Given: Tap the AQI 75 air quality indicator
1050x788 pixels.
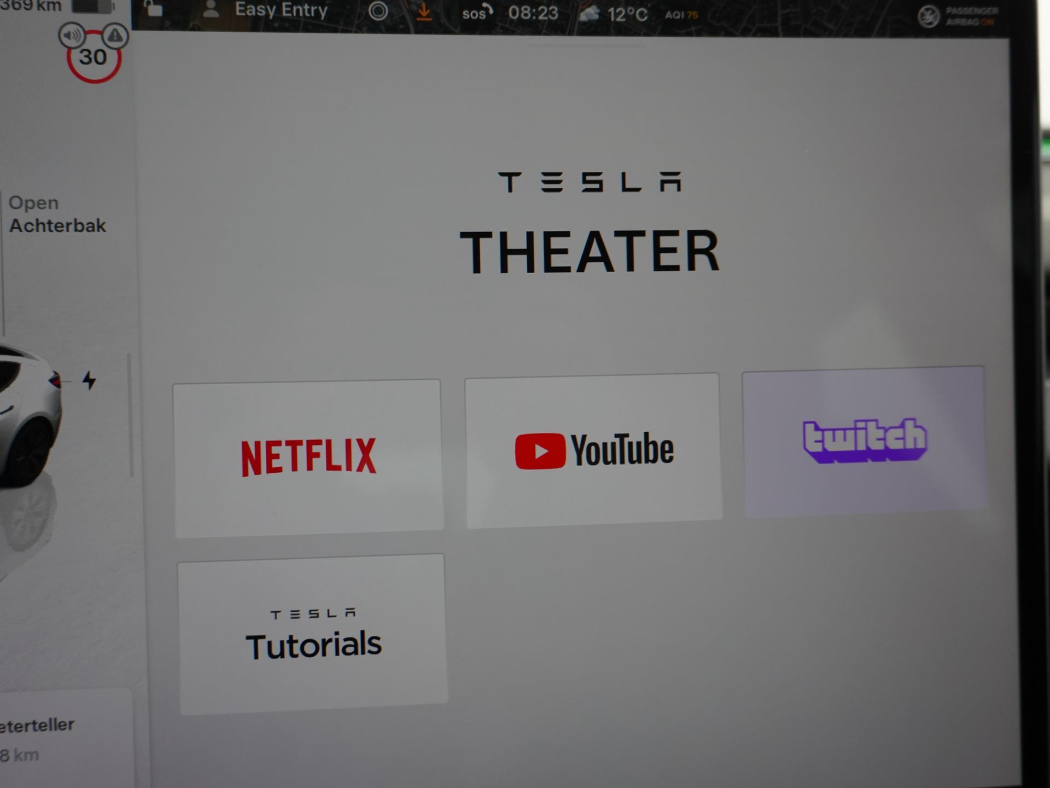Looking at the screenshot, I should click(681, 15).
